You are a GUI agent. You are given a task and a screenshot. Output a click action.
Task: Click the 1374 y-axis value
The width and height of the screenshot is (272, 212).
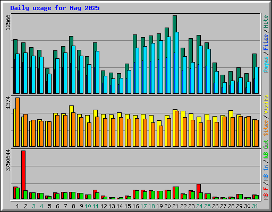8,102
